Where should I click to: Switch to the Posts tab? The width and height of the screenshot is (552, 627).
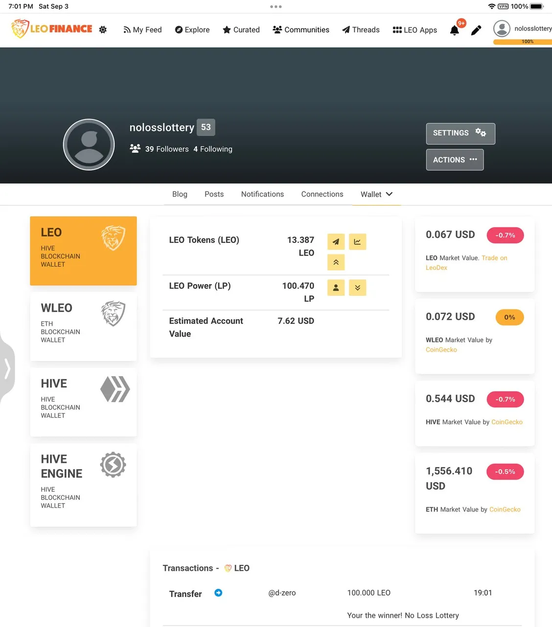214,194
